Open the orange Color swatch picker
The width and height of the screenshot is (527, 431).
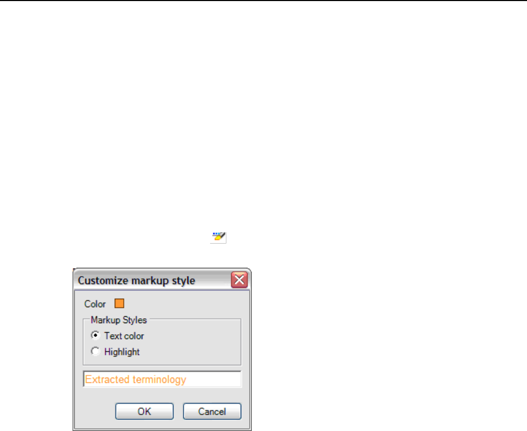119,304
